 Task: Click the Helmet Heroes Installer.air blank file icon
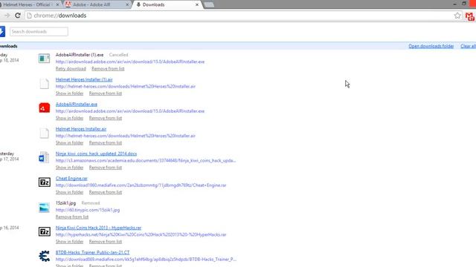pos(45,133)
